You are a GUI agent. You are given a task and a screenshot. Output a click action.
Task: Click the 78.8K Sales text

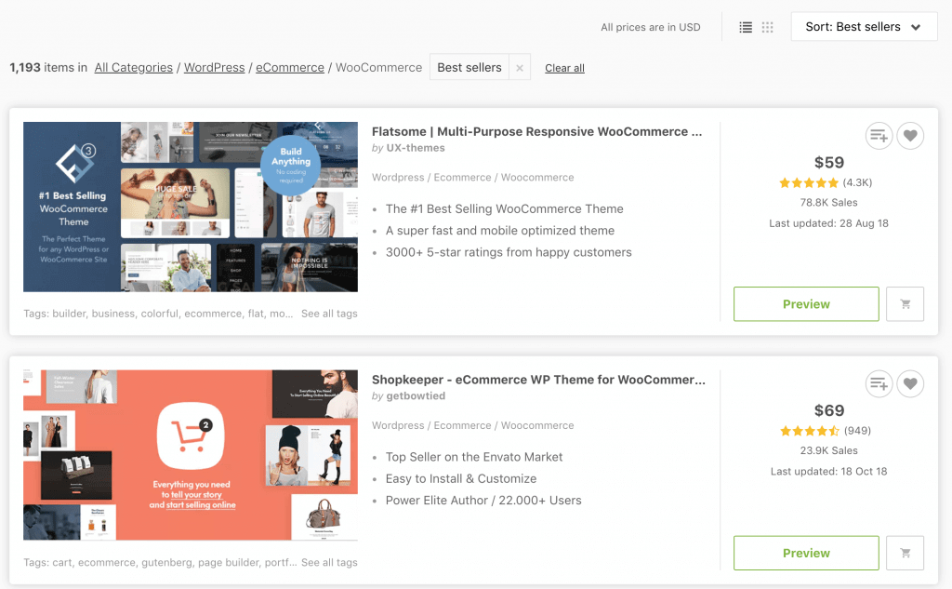[828, 203]
